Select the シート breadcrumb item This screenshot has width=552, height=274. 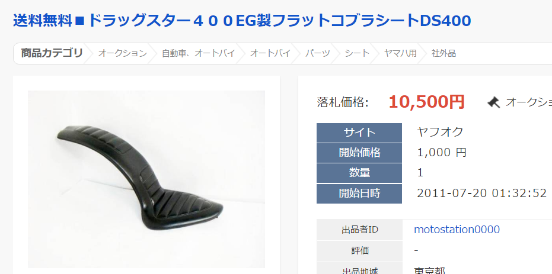[357, 53]
